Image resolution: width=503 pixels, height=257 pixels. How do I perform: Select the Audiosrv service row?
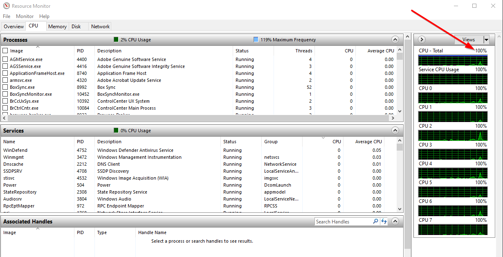(x=198, y=199)
